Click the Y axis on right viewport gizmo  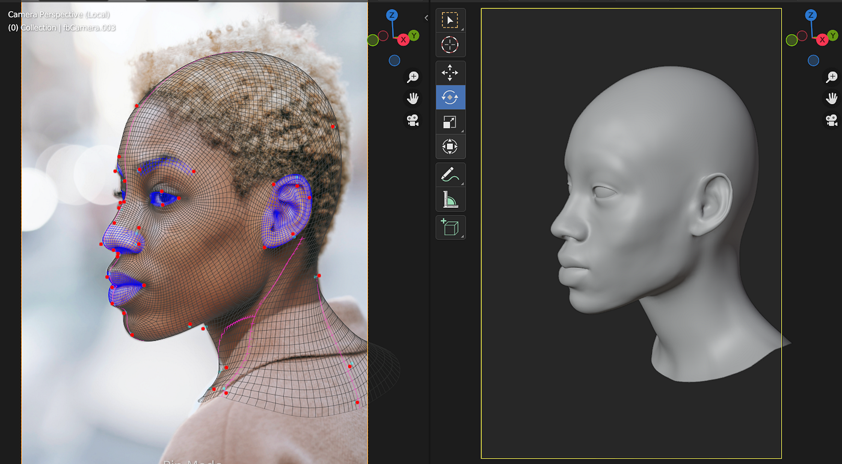click(834, 35)
